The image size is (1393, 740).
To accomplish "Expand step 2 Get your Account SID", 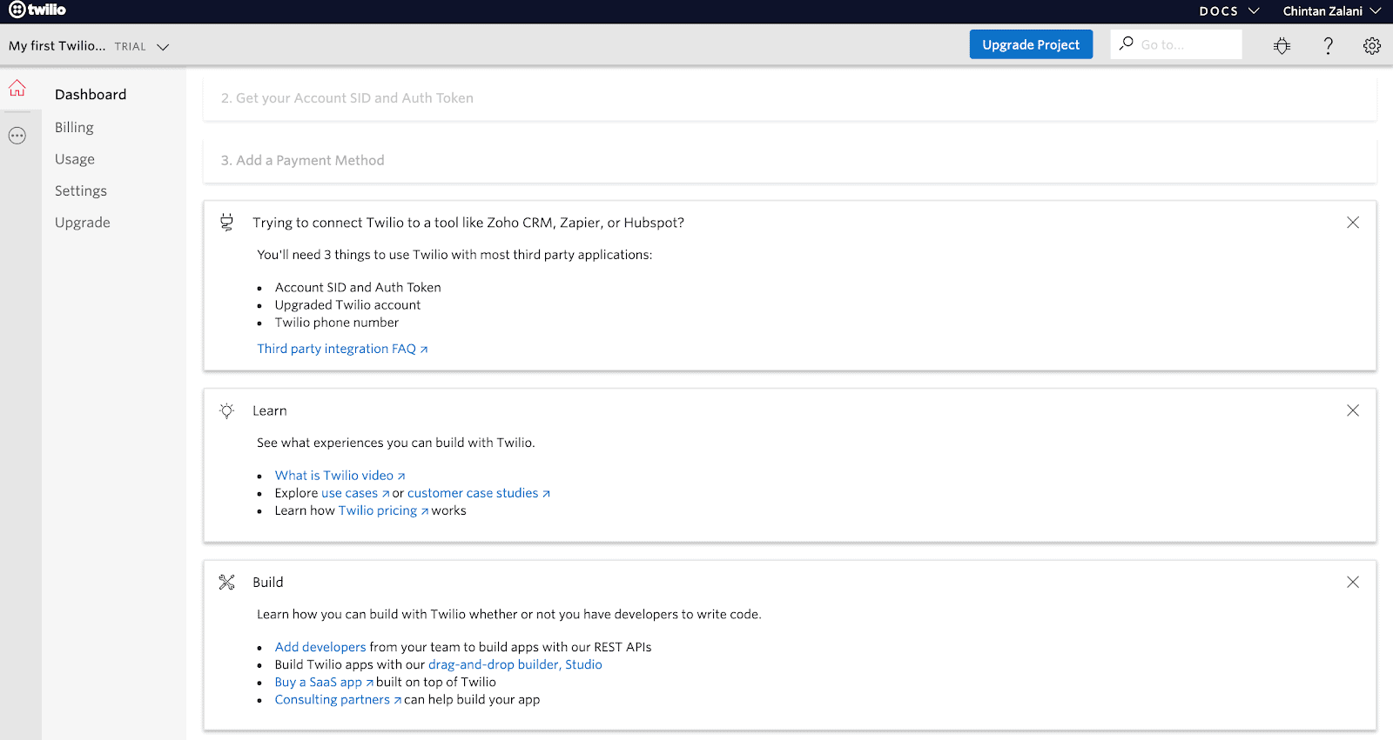I will pos(347,98).
